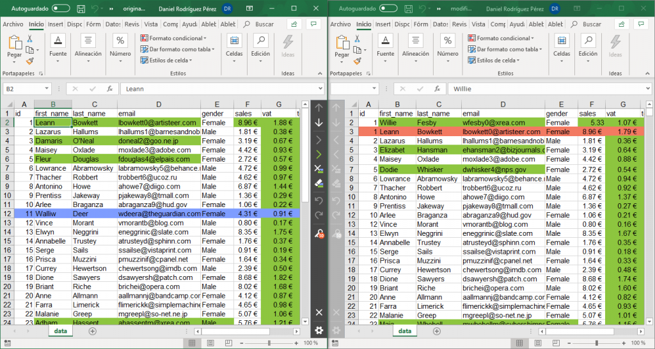Open the license key icon with 30 badge
This screenshot has width=655, height=349.
[319, 234]
